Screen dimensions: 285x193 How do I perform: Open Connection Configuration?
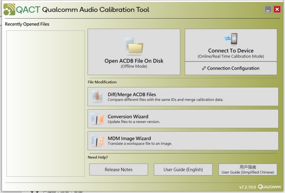click(231, 68)
